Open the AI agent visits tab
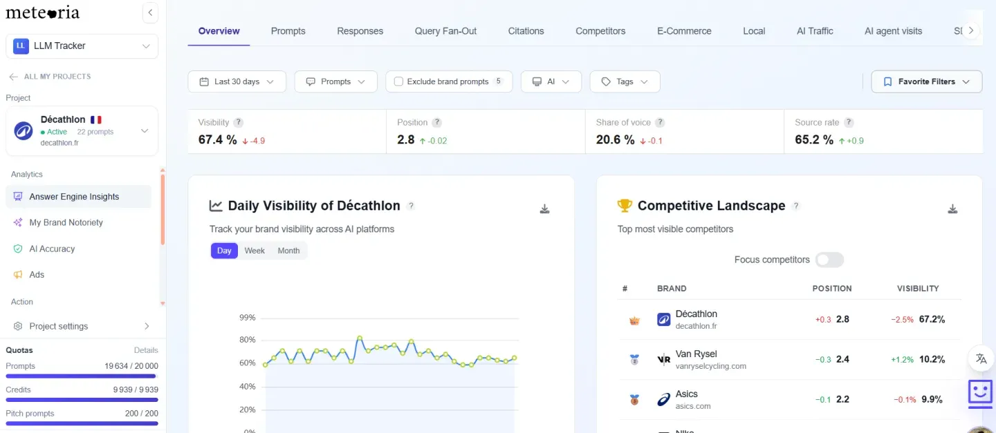Image resolution: width=996 pixels, height=433 pixels. coord(894,31)
